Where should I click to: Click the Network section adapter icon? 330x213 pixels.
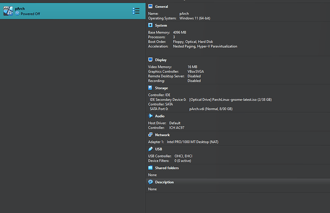(x=150, y=135)
